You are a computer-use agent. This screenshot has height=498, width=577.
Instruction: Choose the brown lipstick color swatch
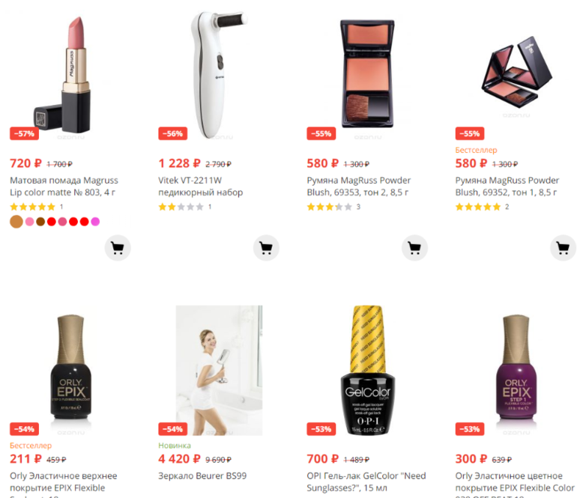click(x=40, y=222)
